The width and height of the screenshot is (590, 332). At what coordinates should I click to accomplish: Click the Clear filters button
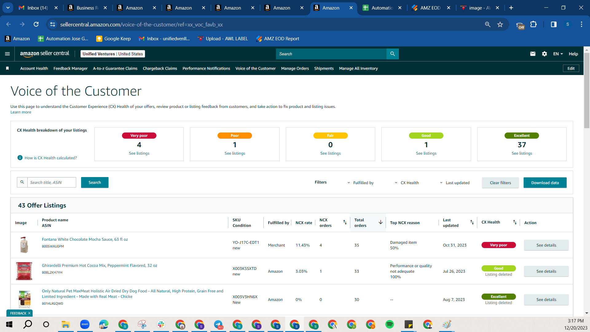pyautogui.click(x=500, y=183)
